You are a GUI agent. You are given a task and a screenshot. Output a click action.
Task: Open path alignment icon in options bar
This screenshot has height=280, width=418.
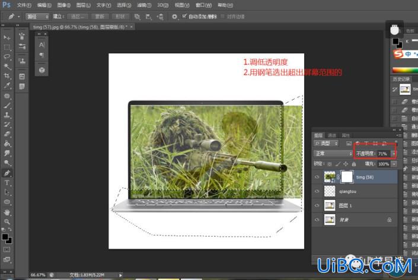coord(148,17)
